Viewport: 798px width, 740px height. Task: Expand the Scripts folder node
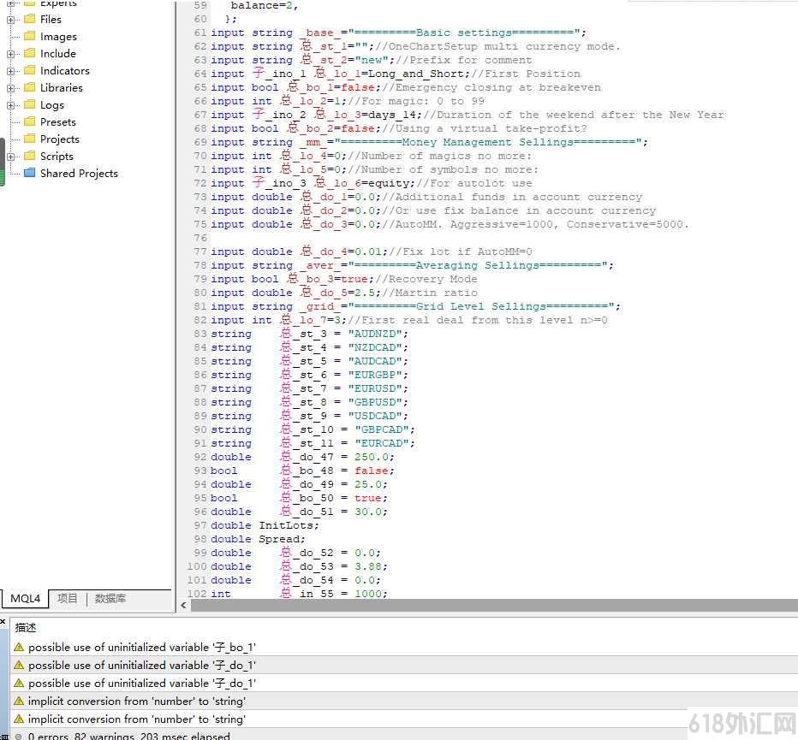coord(10,157)
